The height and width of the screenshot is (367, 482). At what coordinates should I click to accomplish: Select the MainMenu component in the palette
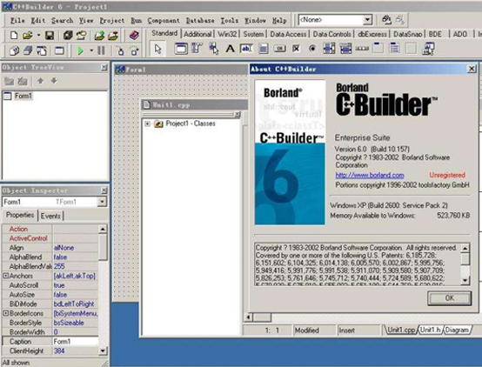[197, 49]
